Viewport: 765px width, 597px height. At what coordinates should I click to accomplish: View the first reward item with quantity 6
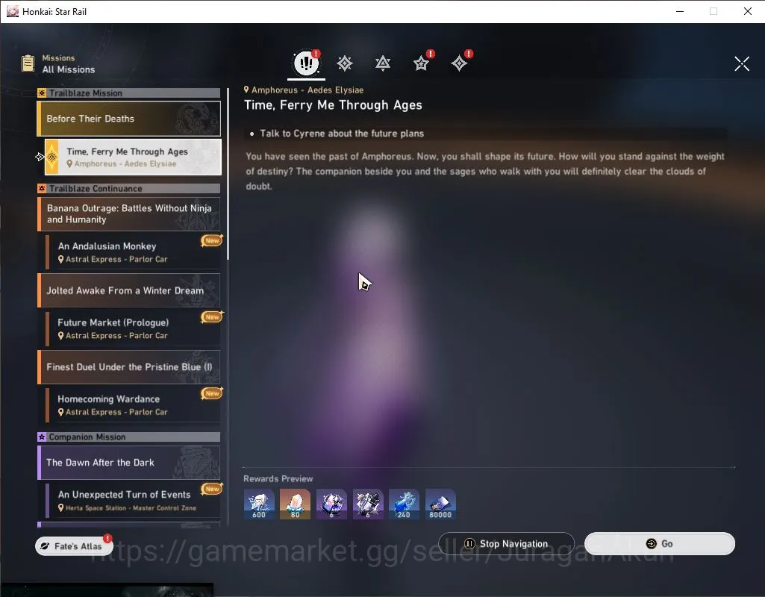click(x=332, y=504)
